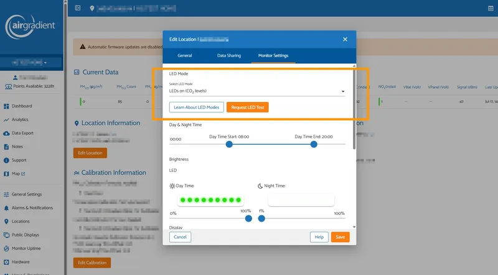
Task: Click the dialog scrollbar down arrow
Action: point(354,227)
